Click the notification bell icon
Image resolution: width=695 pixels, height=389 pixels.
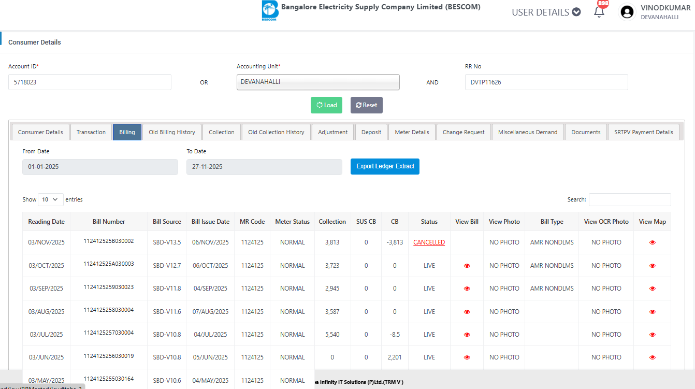[599, 12]
